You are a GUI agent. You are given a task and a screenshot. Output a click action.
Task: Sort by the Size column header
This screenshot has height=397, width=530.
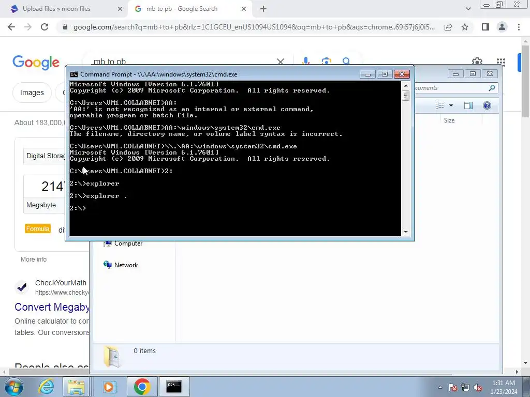click(x=449, y=120)
